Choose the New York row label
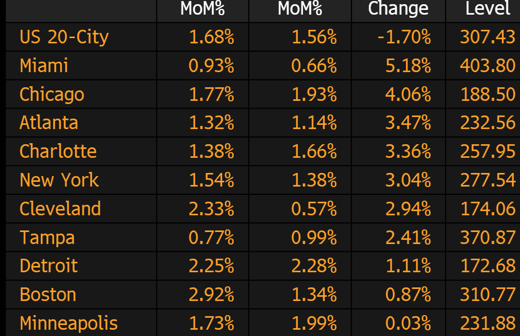This screenshot has height=336, width=520. [59, 180]
